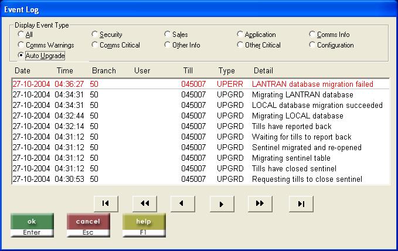Click the 04:30:53 time cell
The image size is (398, 251).
click(69, 179)
